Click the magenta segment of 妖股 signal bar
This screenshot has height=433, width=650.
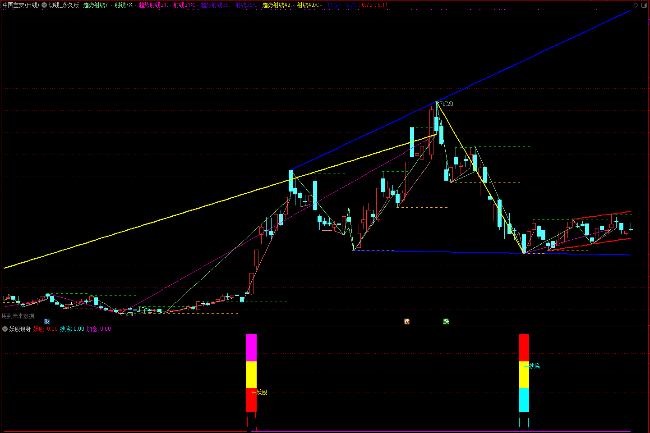[251, 347]
